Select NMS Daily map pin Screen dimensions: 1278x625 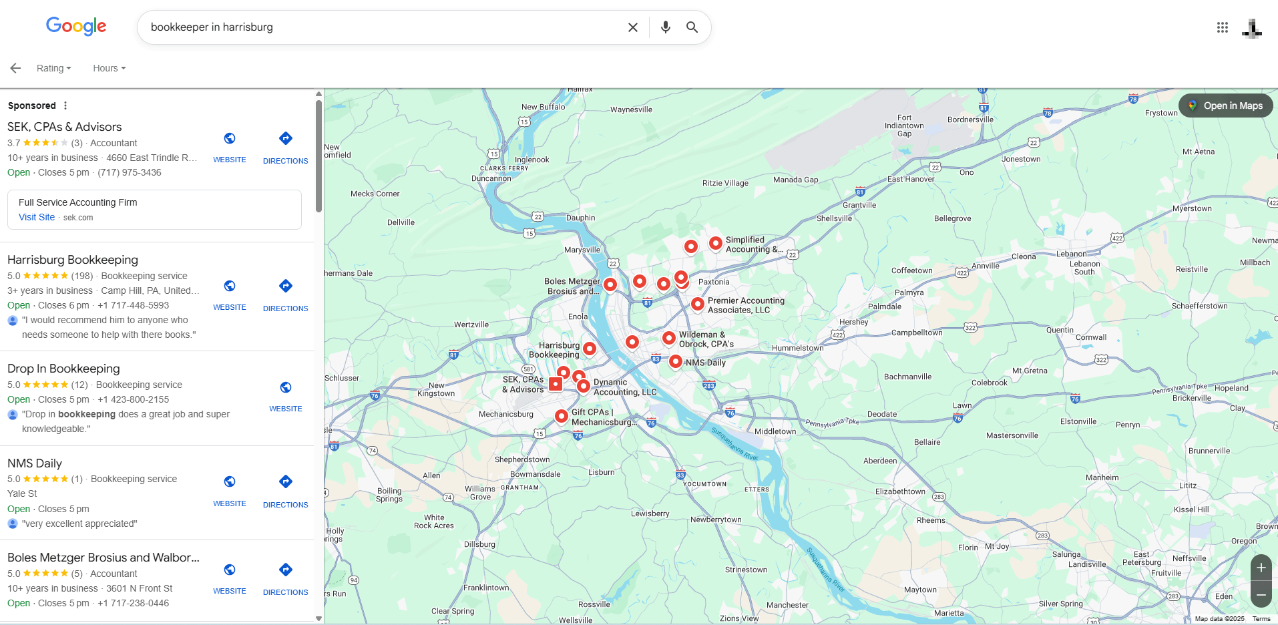pyautogui.click(x=676, y=361)
